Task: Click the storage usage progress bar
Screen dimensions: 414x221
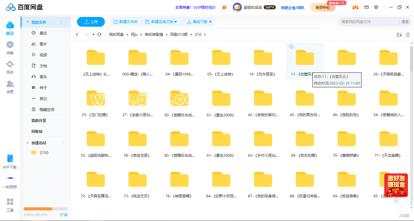Action: pyautogui.click(x=45, y=209)
